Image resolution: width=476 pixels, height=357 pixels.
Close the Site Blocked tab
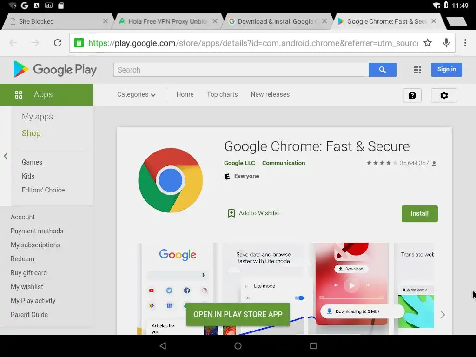point(106,21)
